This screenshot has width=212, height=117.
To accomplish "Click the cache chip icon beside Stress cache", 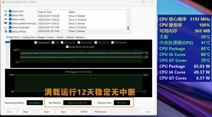I will 5,19.
